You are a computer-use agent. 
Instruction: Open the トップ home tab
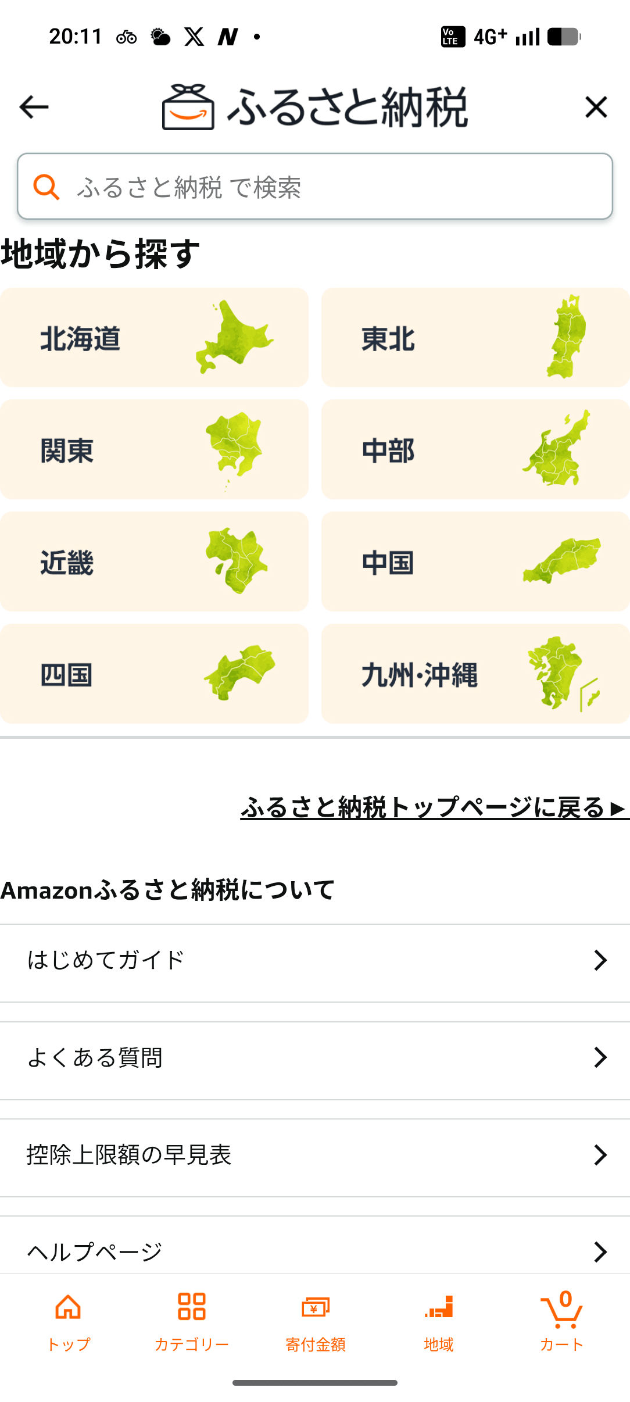coord(68,1319)
